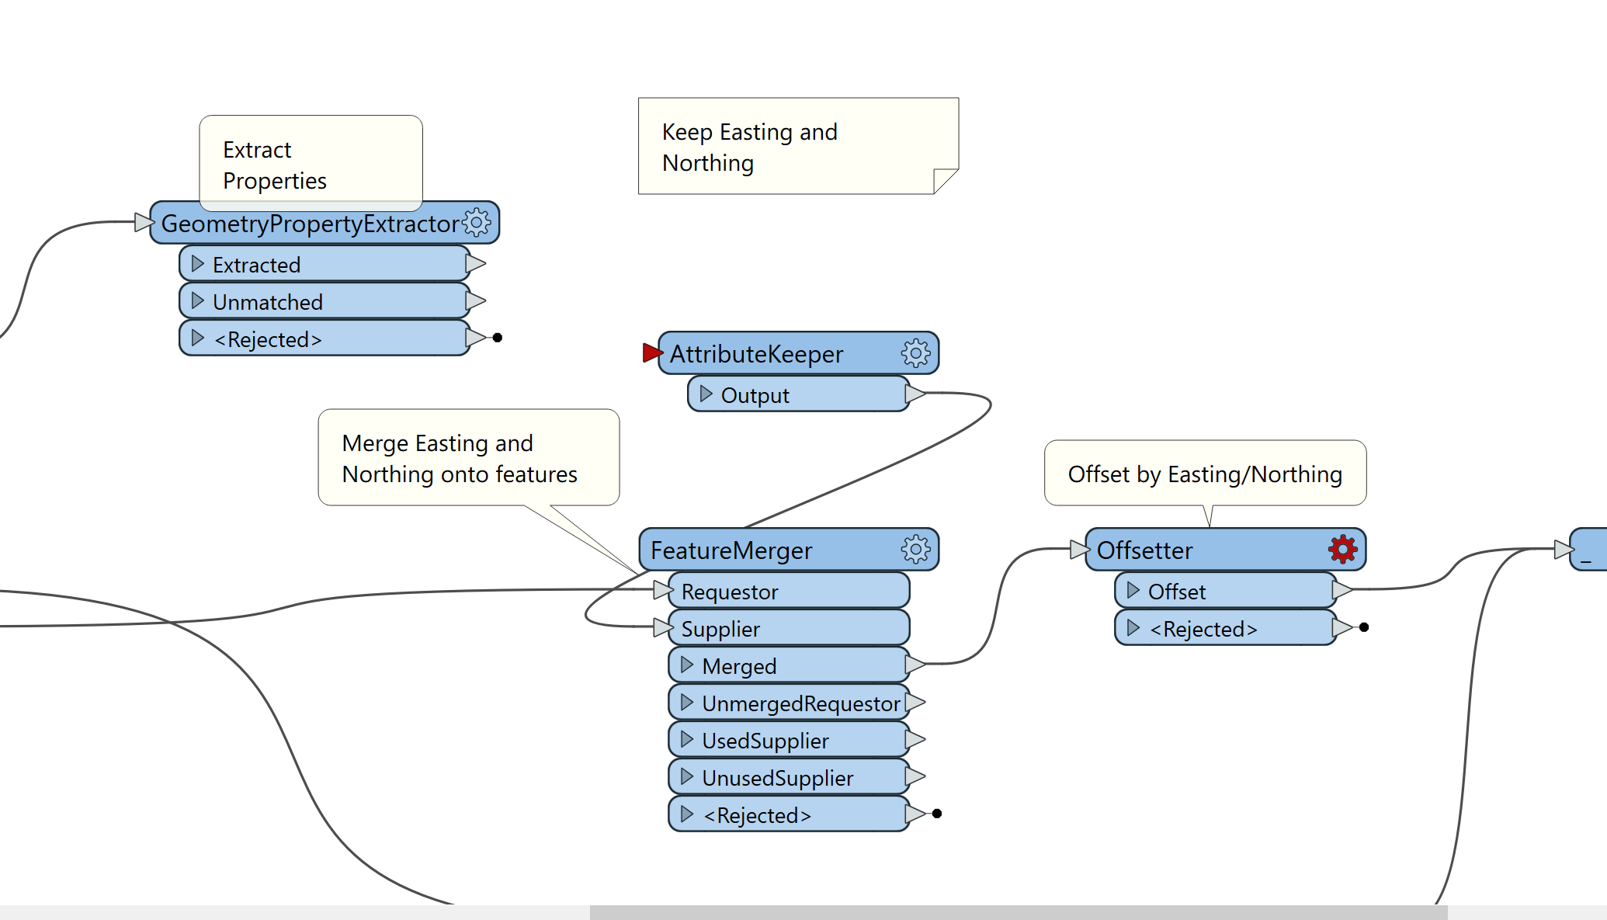Screen dimensions: 1607x920
Task: Click FeatureMerger Supplier input port arrow
Action: (x=663, y=627)
